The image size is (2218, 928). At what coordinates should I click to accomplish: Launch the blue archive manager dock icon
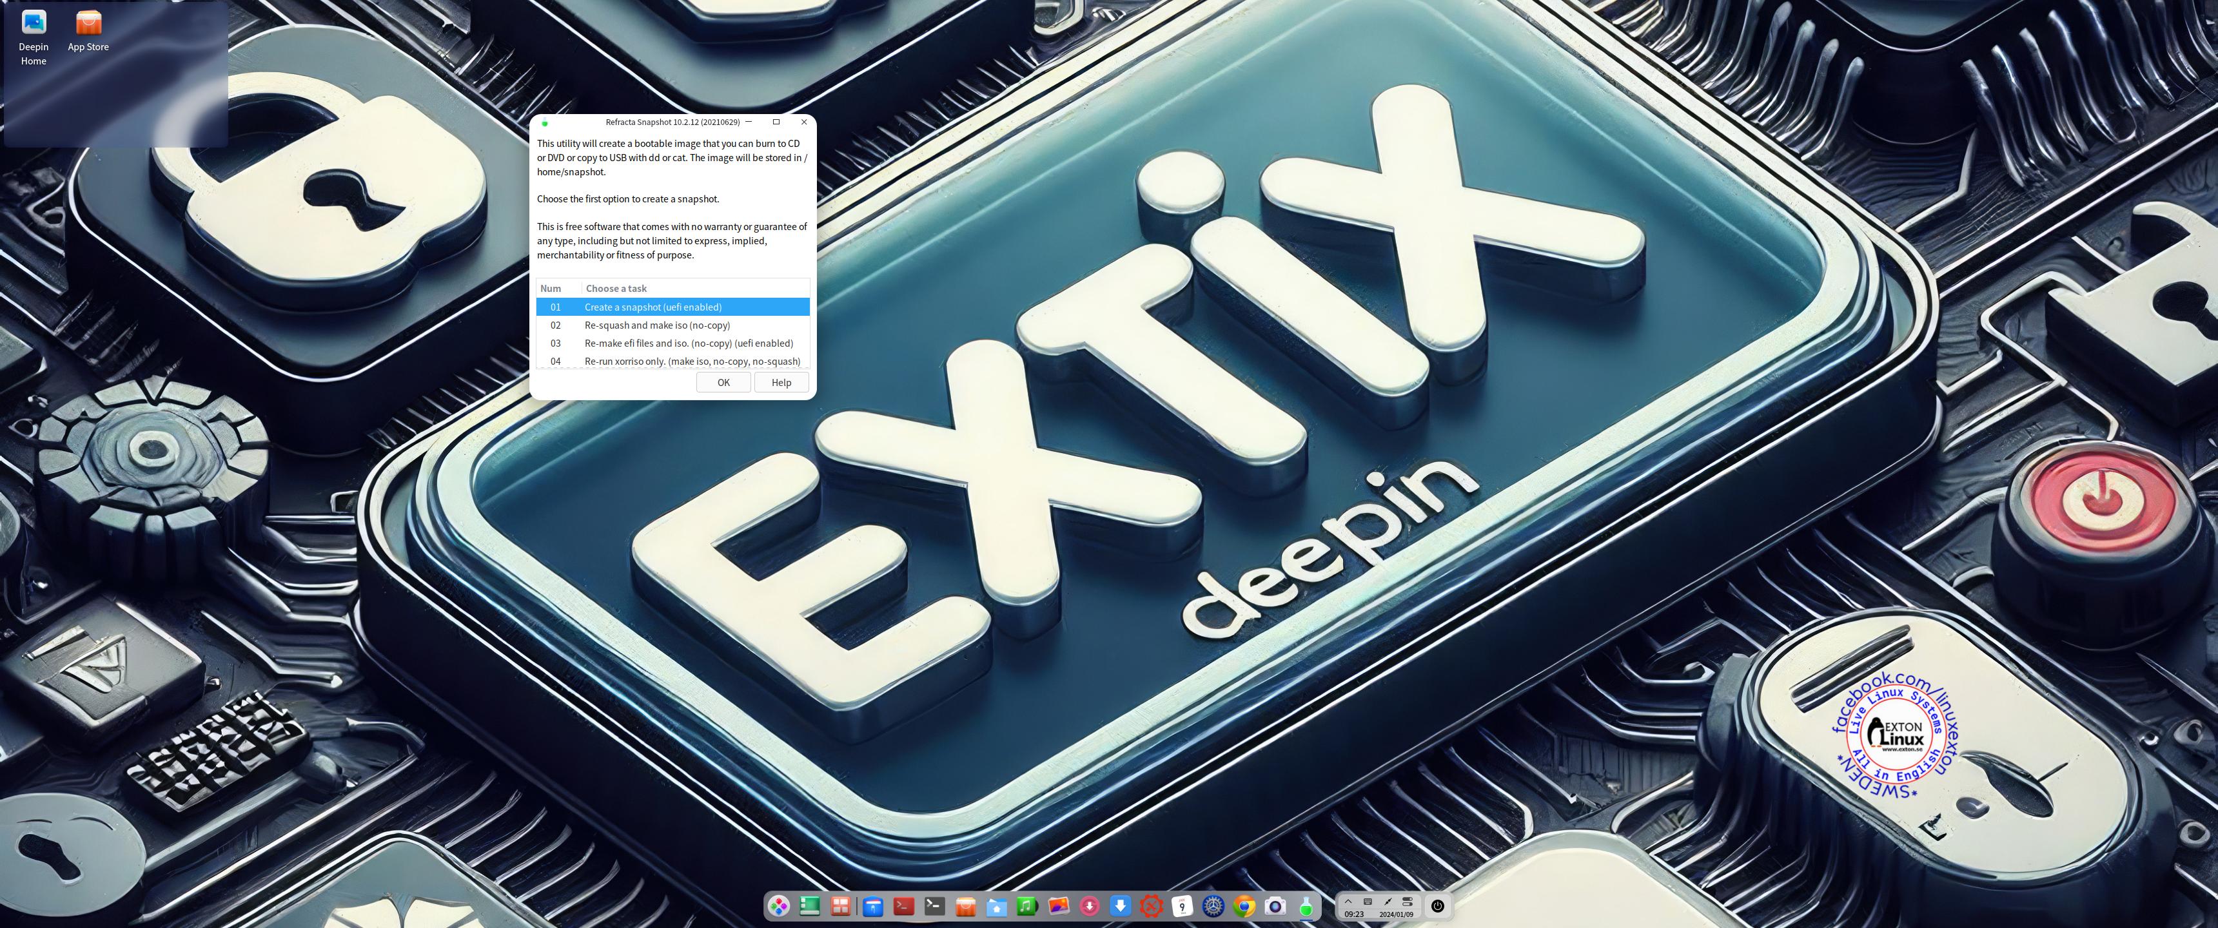tap(873, 905)
